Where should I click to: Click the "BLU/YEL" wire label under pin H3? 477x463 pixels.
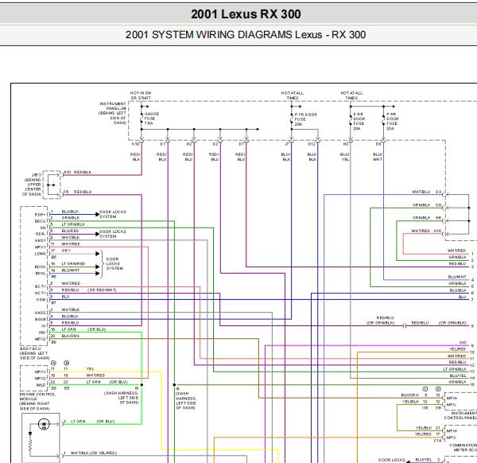coord(345,157)
